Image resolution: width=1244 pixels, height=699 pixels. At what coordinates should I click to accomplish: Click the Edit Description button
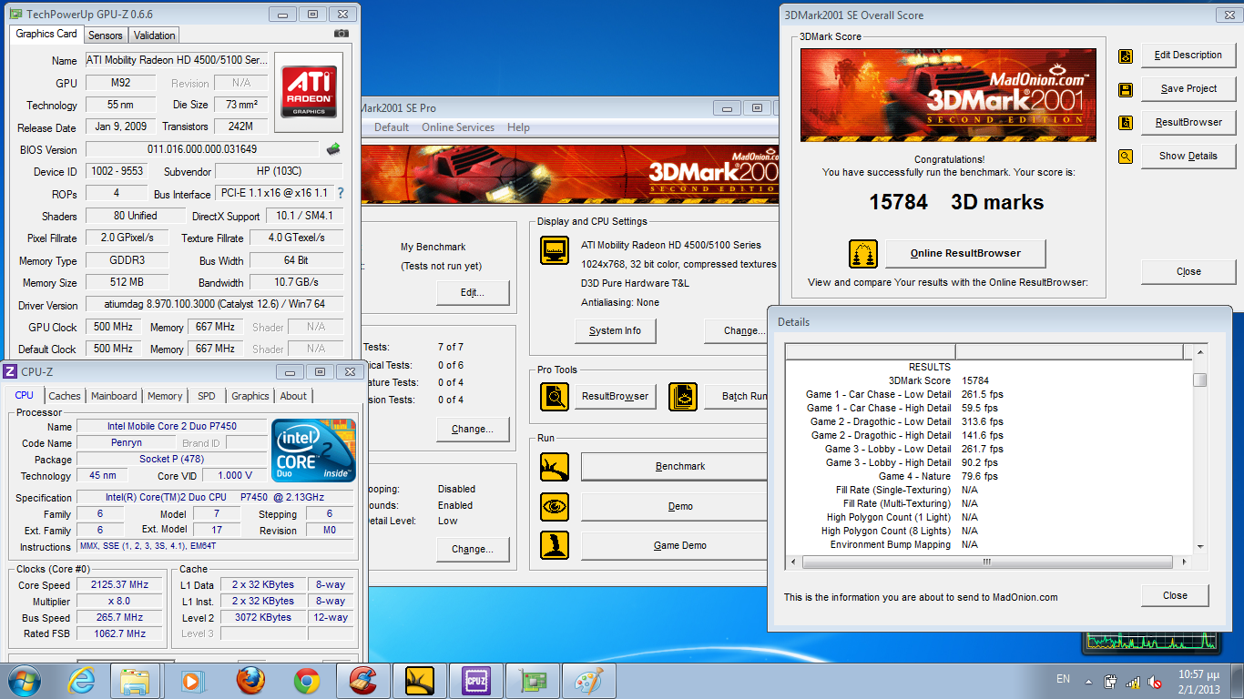1188,55
